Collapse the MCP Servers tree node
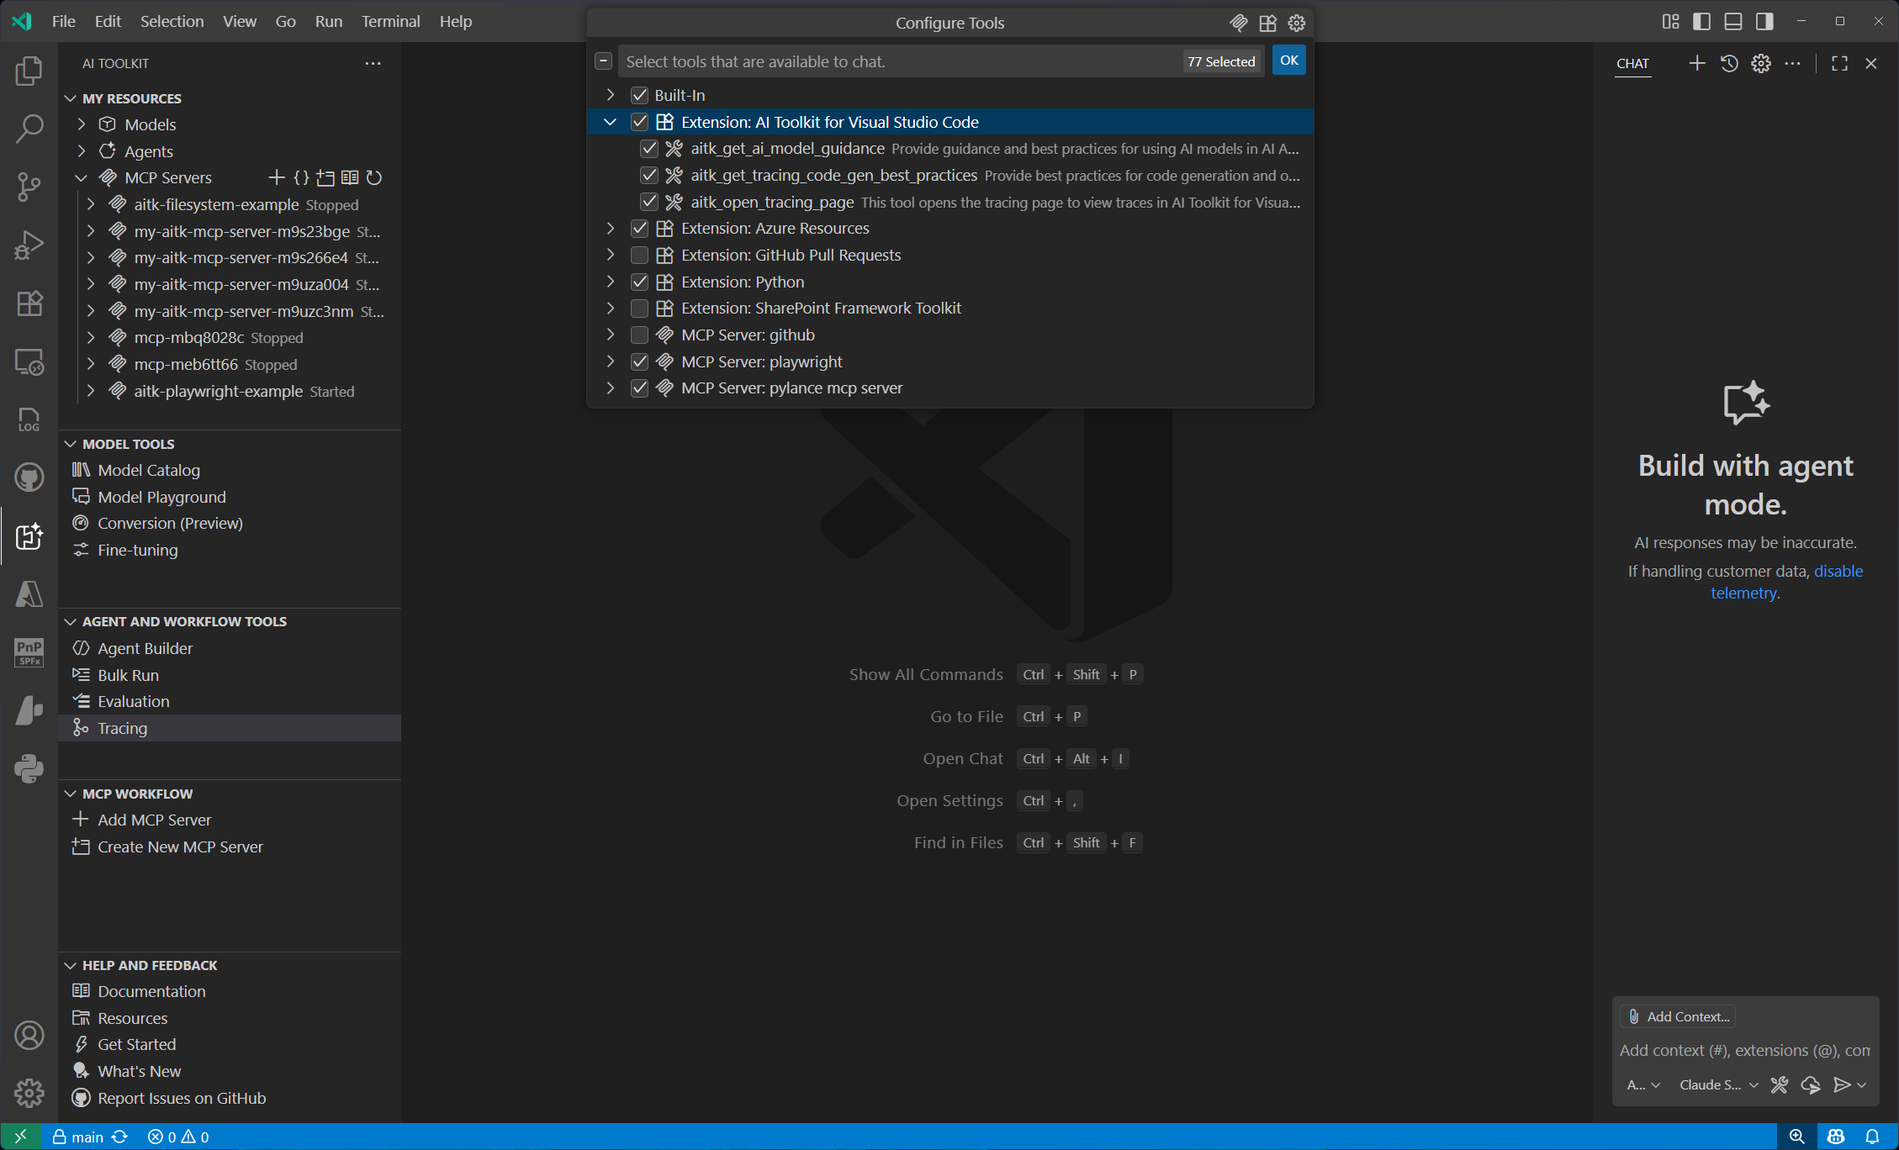 [x=82, y=177]
